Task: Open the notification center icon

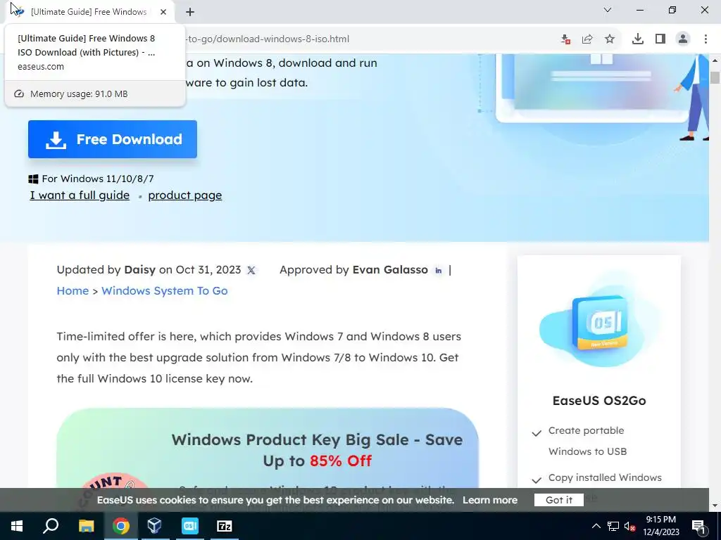Action: (x=698, y=526)
